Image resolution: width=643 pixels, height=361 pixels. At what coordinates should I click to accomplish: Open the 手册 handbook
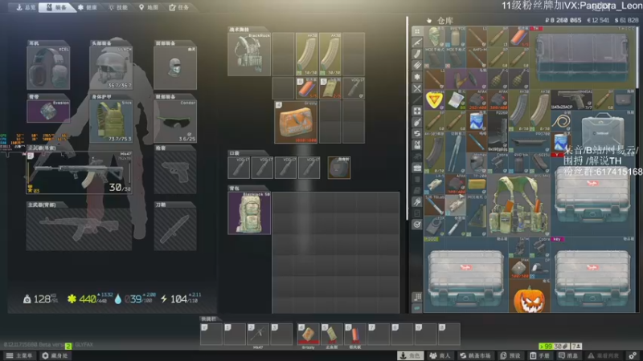[540, 355]
